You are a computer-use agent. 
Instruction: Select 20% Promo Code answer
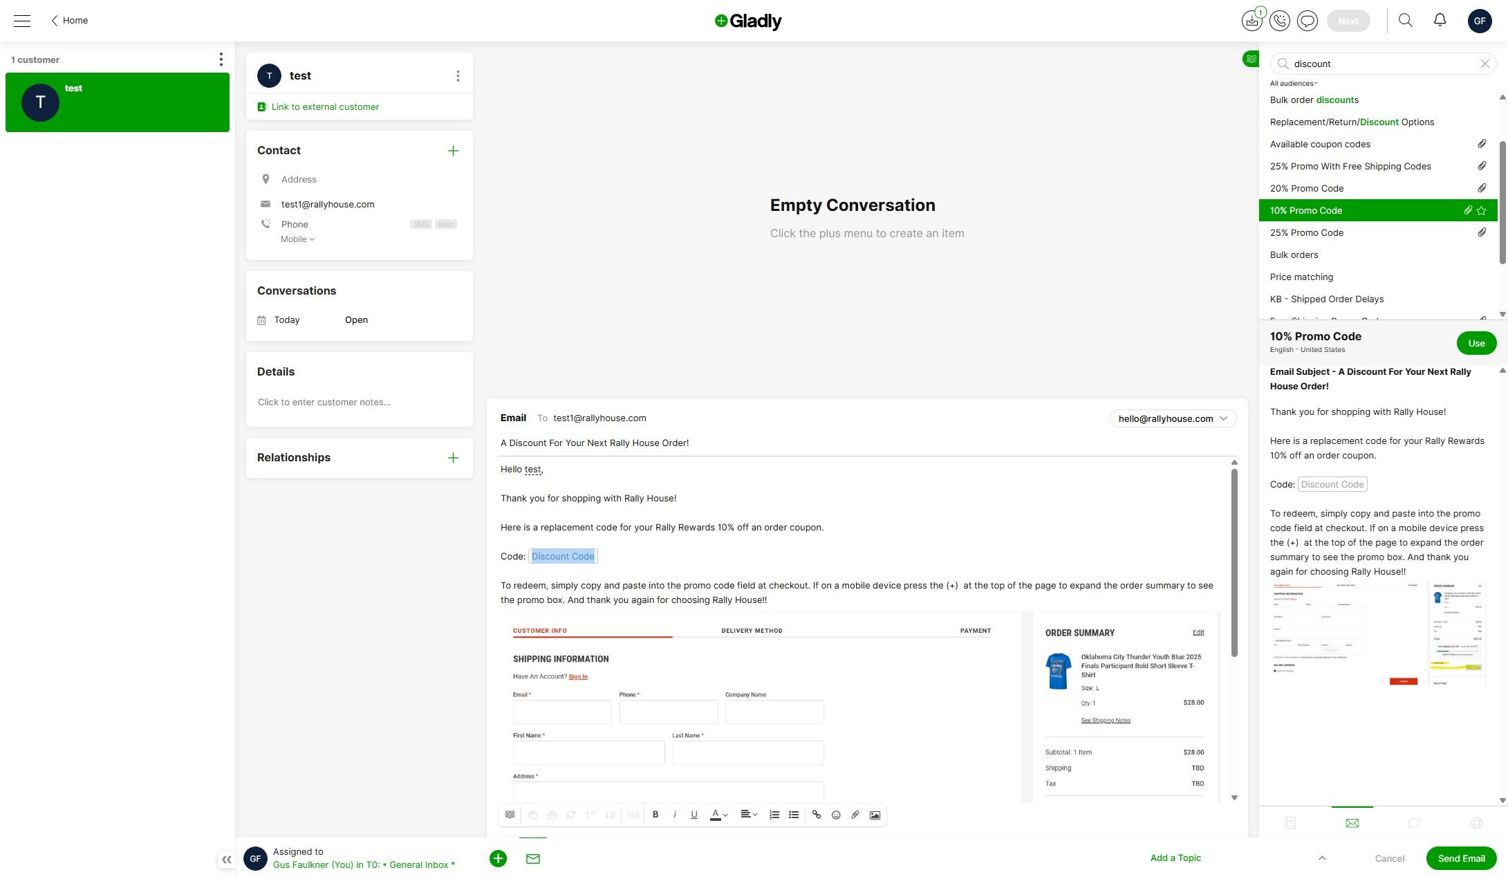pos(1377,189)
